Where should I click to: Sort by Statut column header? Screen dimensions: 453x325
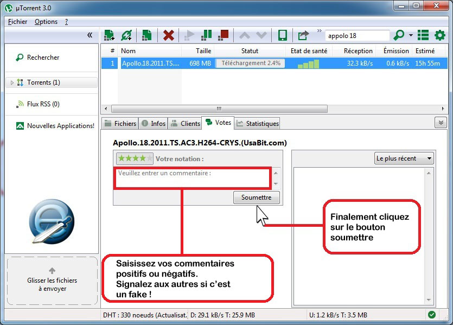[x=250, y=51]
